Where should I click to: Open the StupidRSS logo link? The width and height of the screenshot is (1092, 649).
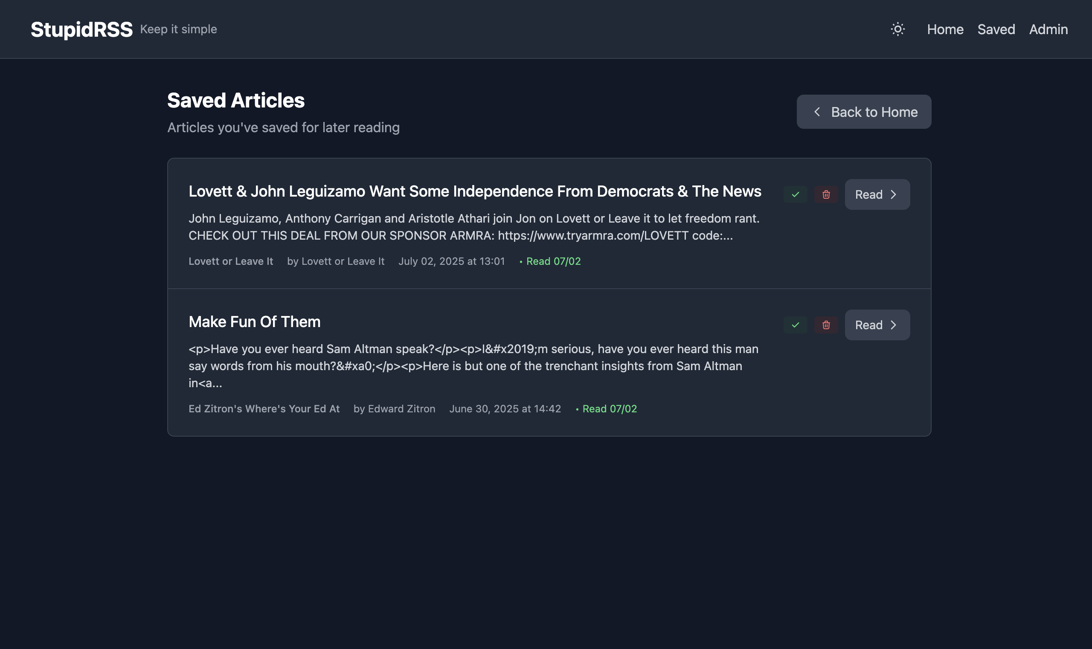tap(81, 29)
